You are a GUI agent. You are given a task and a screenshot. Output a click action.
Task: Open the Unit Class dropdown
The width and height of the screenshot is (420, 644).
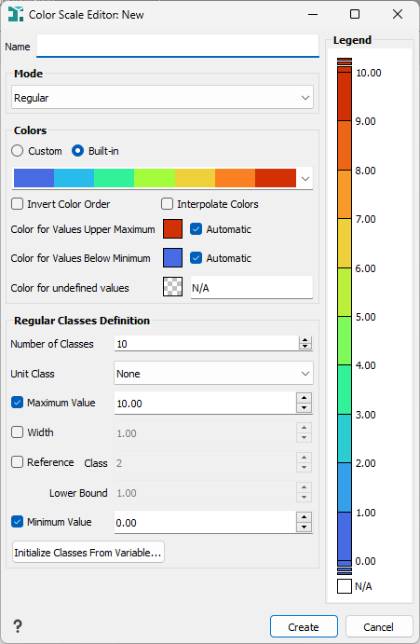[213, 374]
